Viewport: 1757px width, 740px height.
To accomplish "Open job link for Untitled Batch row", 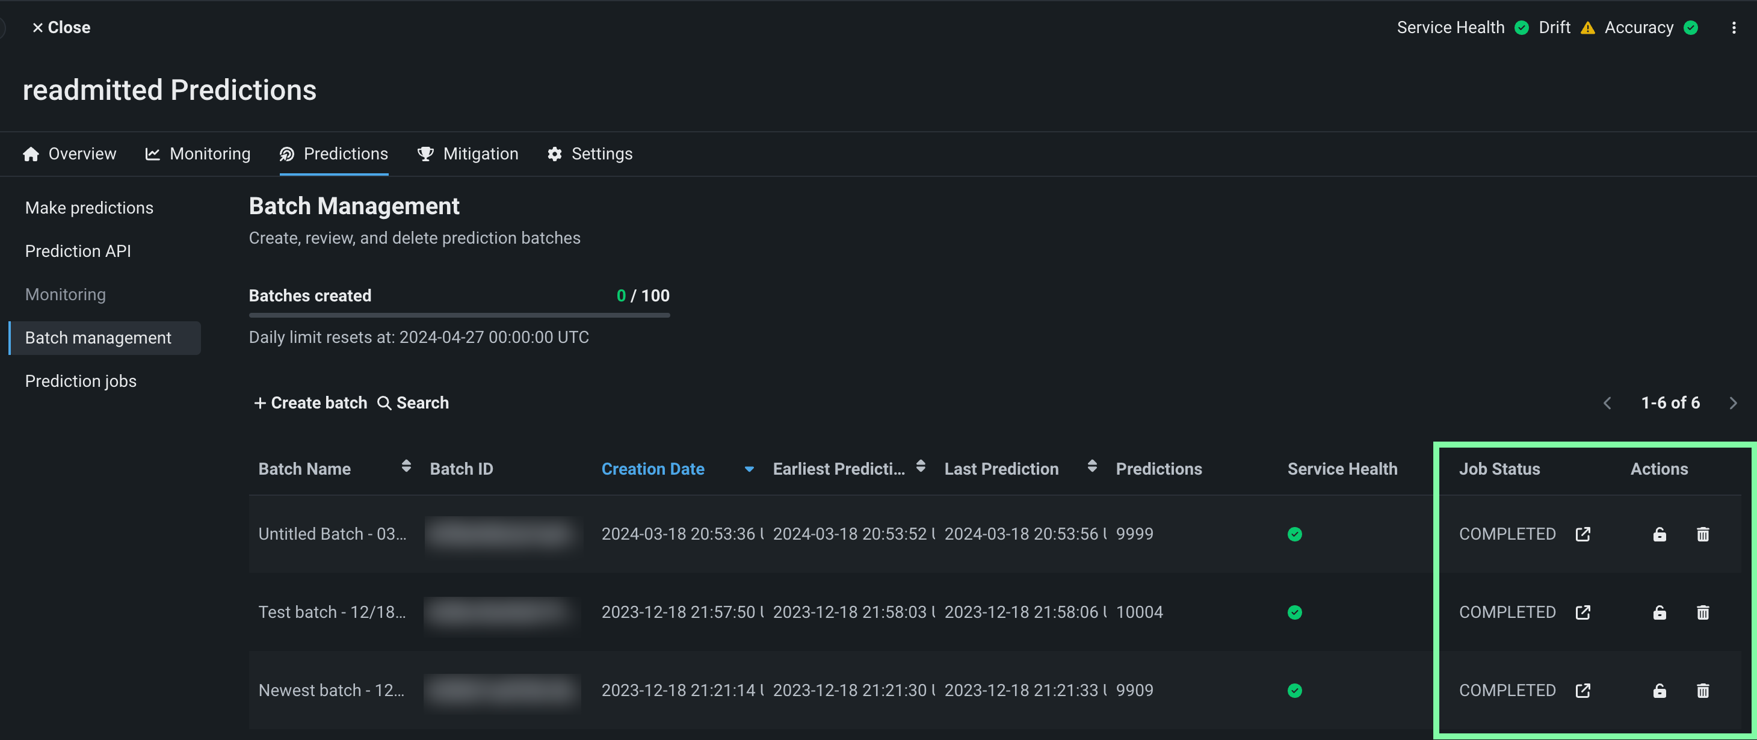I will coord(1583,534).
